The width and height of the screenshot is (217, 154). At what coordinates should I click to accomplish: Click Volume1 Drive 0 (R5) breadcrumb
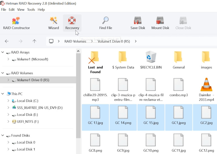point(114,41)
